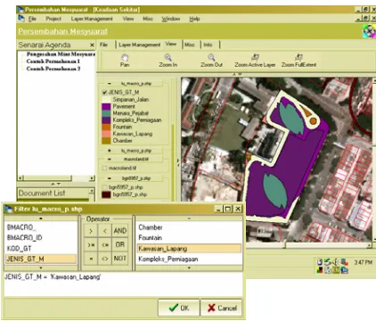Screen dimensions: 376x321
Task: Open the Project menu
Action: click(x=53, y=19)
